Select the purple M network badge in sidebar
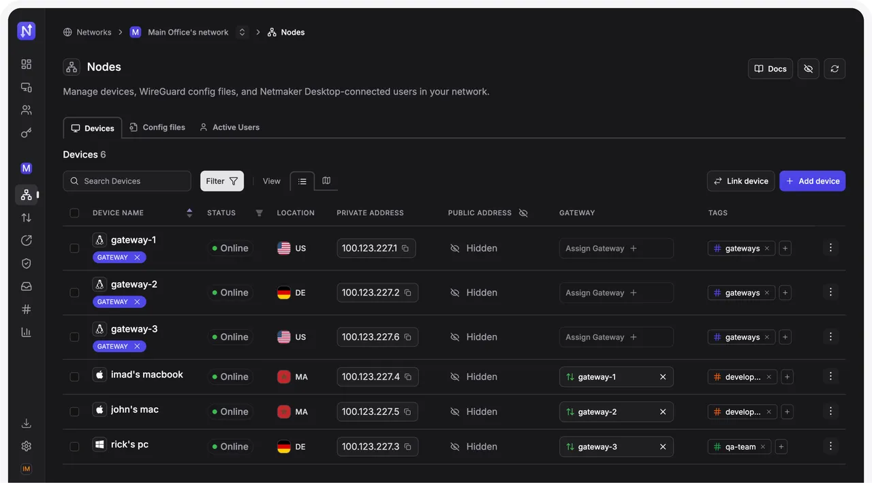The width and height of the screenshot is (872, 483). tap(26, 168)
